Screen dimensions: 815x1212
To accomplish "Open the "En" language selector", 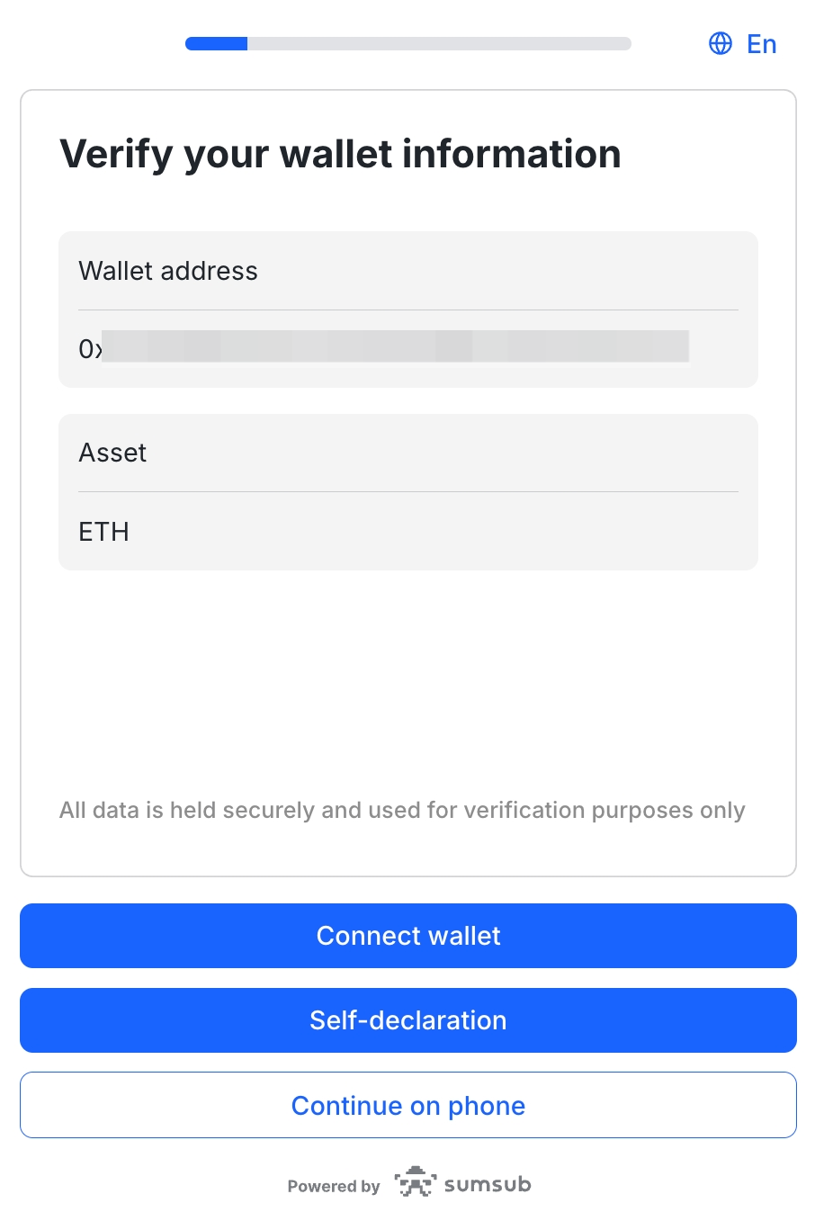I will click(761, 44).
